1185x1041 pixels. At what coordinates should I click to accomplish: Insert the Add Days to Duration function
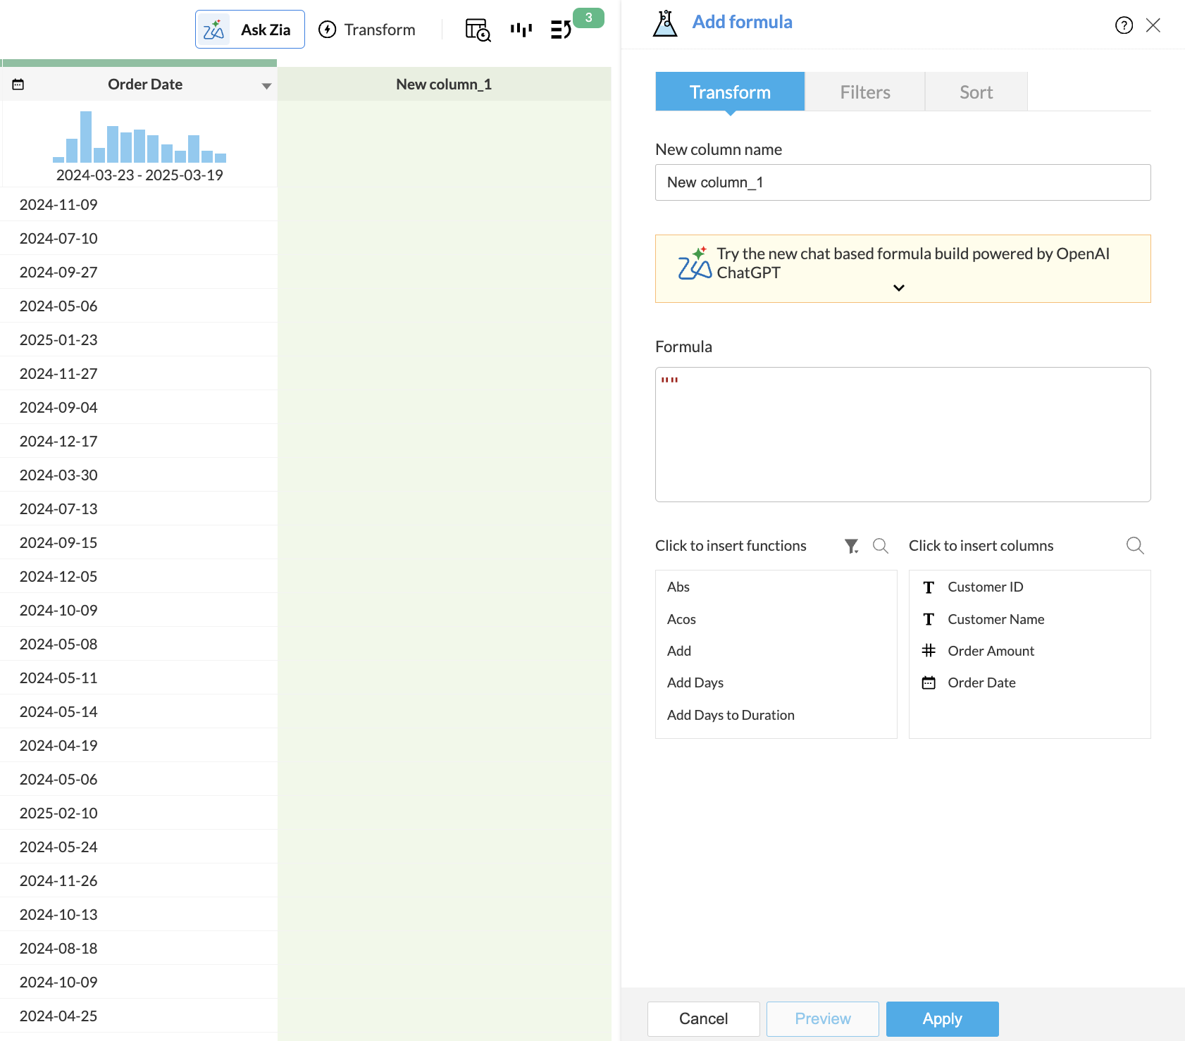pos(731,715)
